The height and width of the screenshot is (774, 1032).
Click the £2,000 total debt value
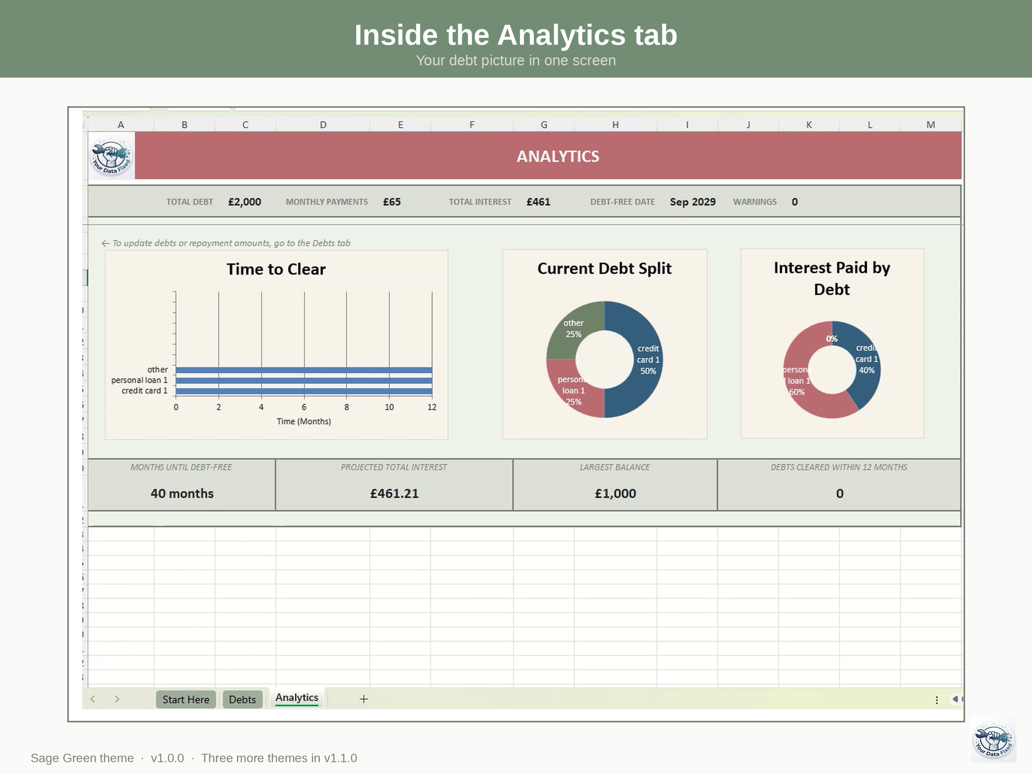pyautogui.click(x=244, y=202)
